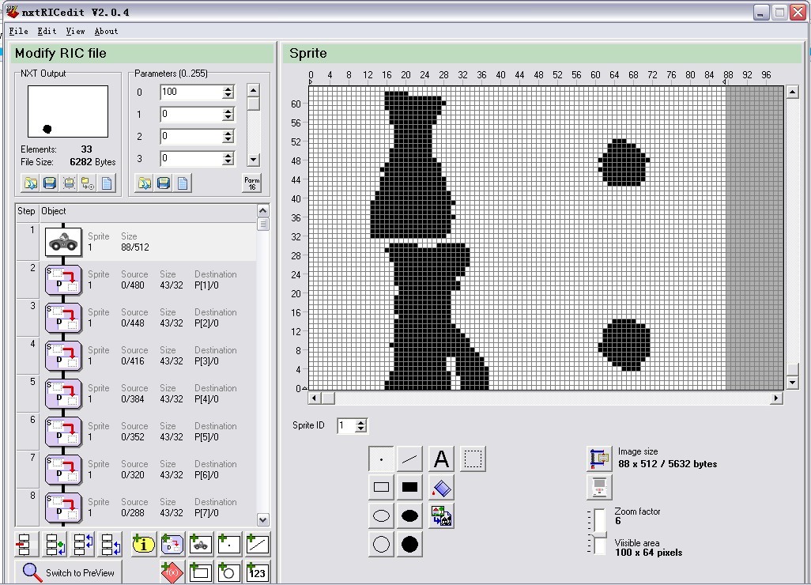Screen dimensions: 811x585
Task: Click sprite canvas vertical scroll up arrow
Action: click(792, 92)
